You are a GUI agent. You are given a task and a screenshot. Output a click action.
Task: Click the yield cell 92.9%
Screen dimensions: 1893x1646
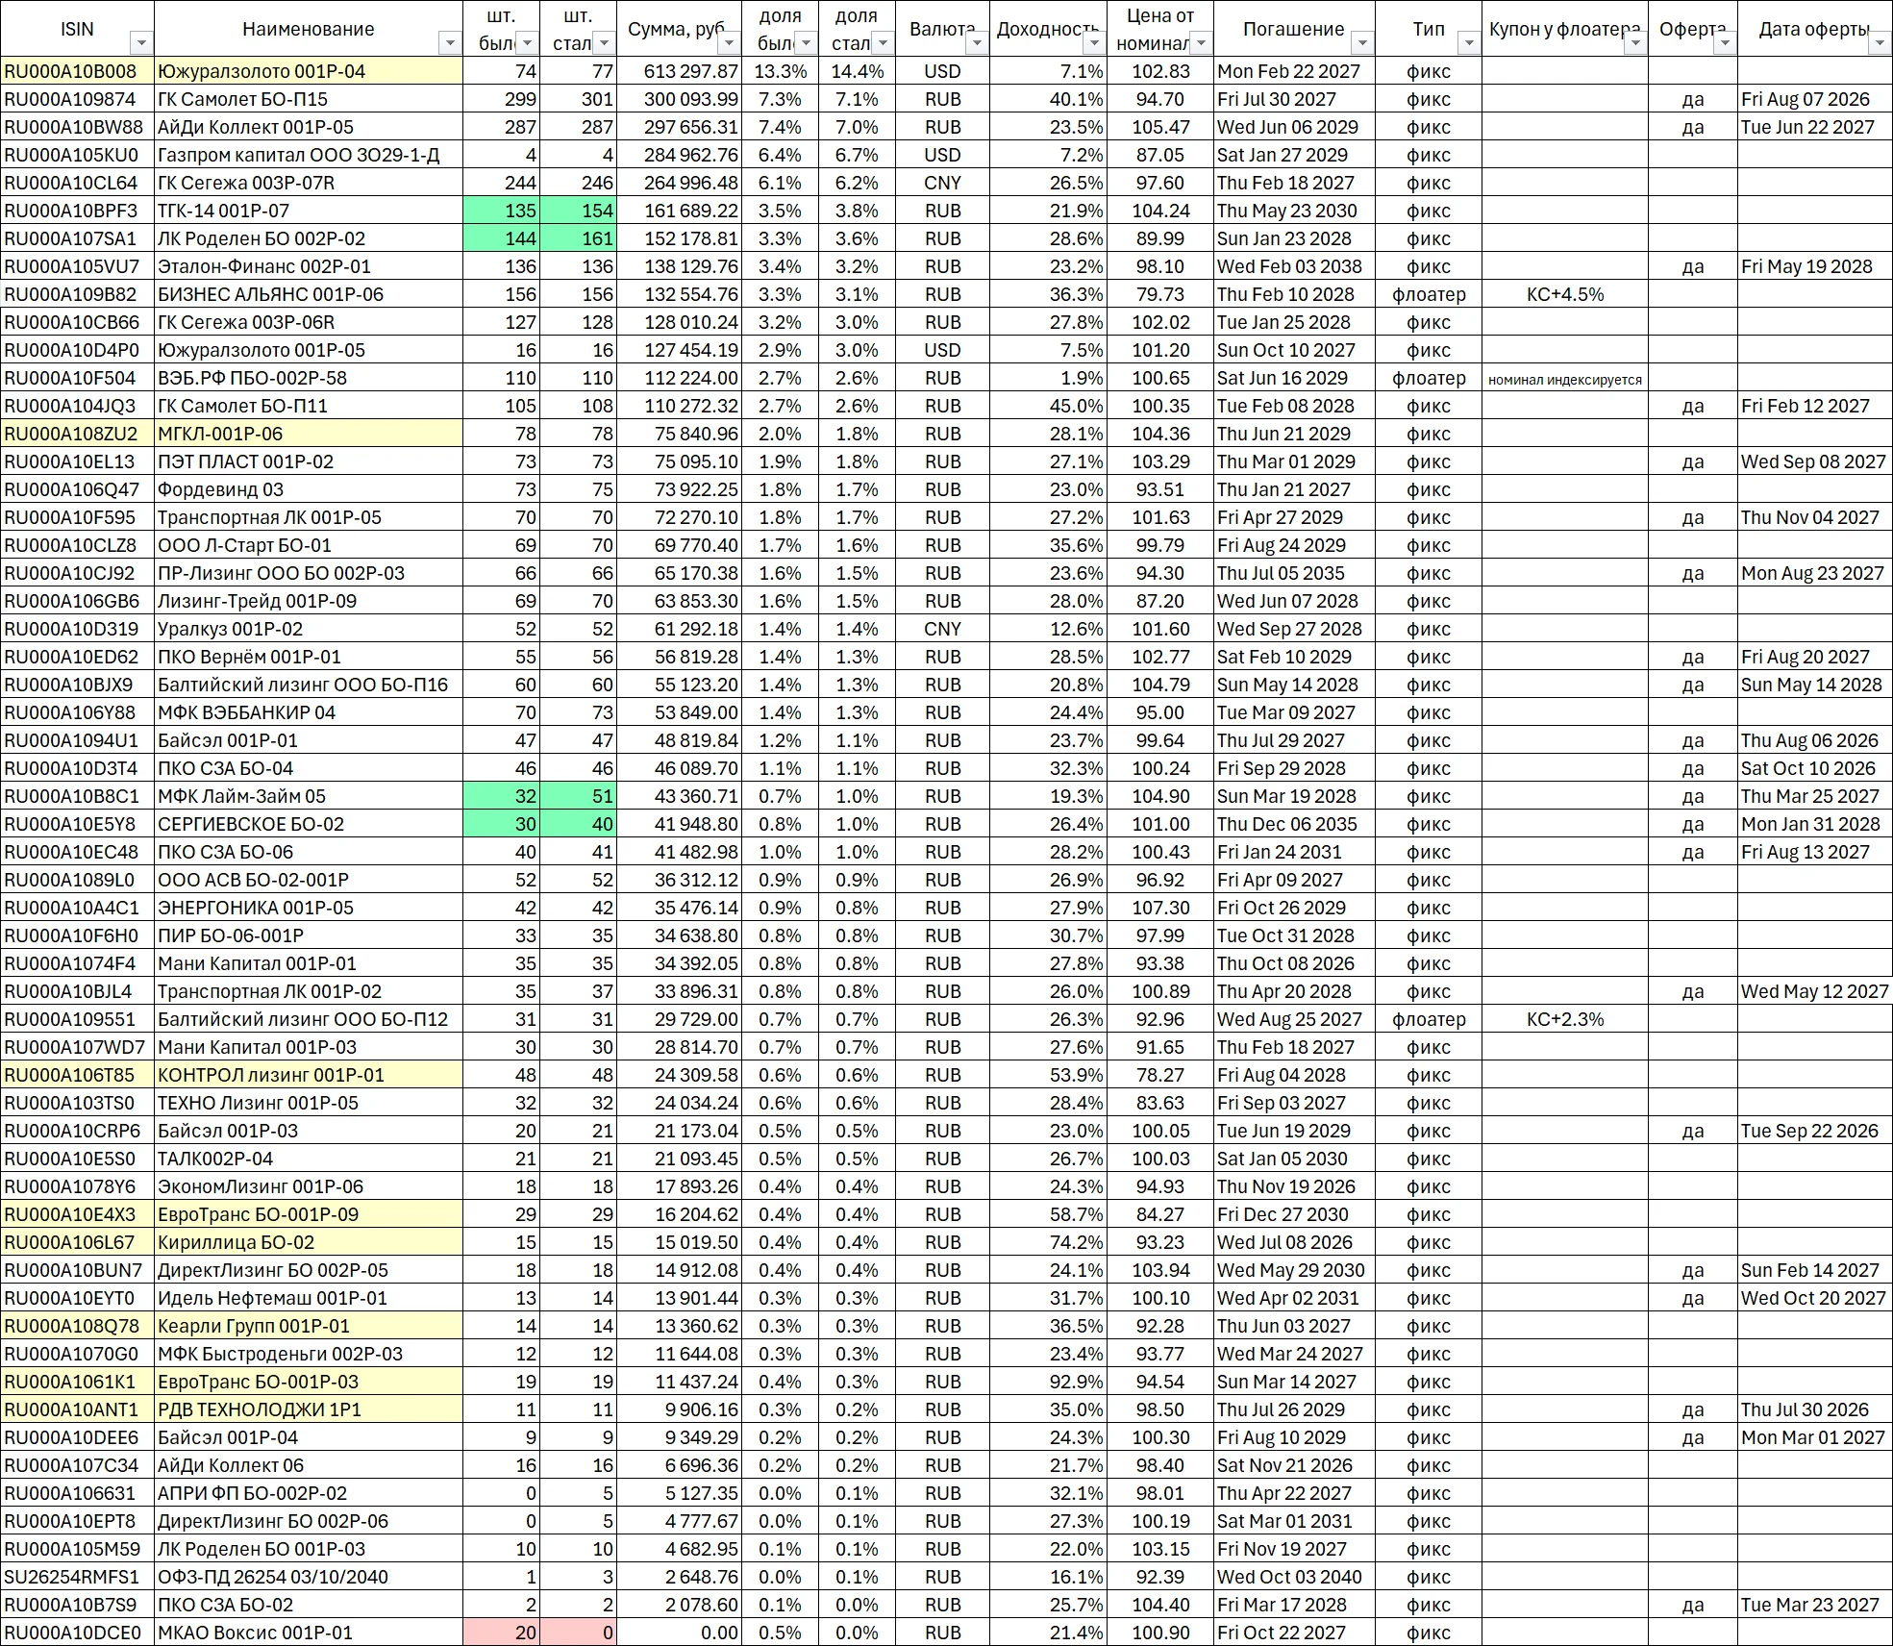[1049, 1382]
